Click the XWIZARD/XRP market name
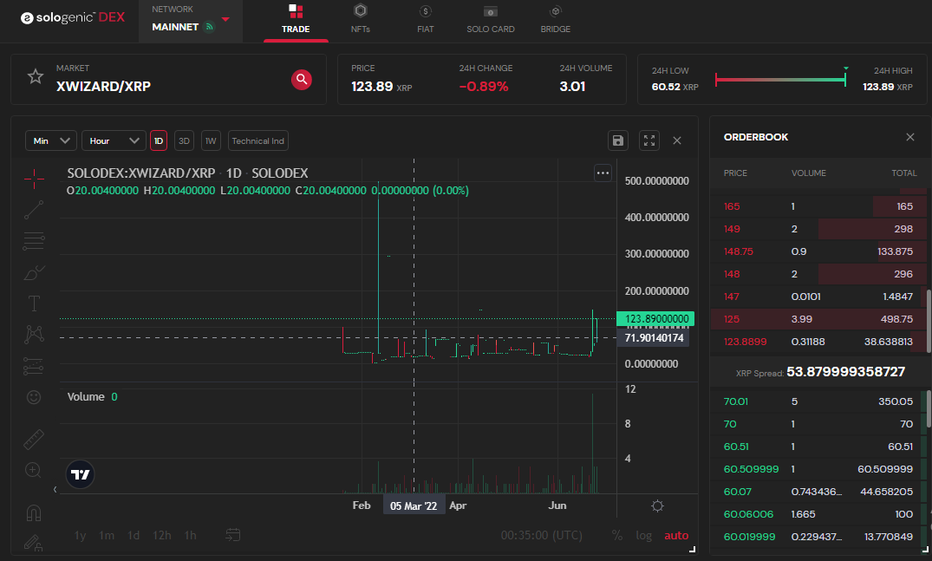932x561 pixels. [103, 86]
